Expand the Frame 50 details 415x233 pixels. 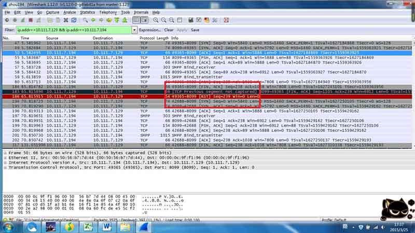pos(5,153)
